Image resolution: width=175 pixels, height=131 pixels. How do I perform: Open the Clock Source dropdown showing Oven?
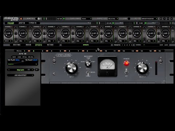pyautogui.click(x=87, y=19)
